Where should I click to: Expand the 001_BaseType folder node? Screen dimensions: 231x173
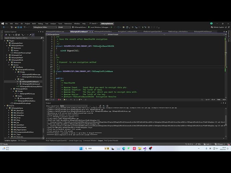point(9,111)
